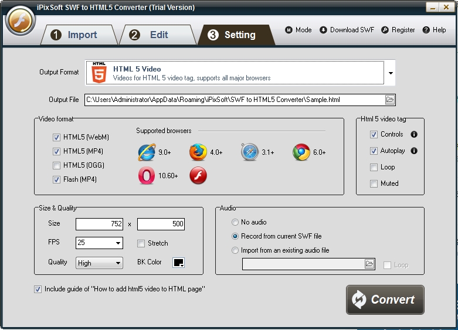Click the red Flash player icon
Viewport: 458px width, 330px height.
coord(198,175)
